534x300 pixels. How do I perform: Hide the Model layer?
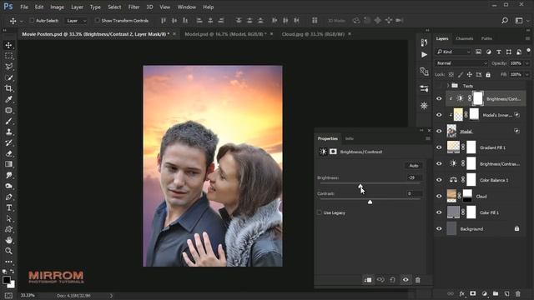(x=439, y=131)
